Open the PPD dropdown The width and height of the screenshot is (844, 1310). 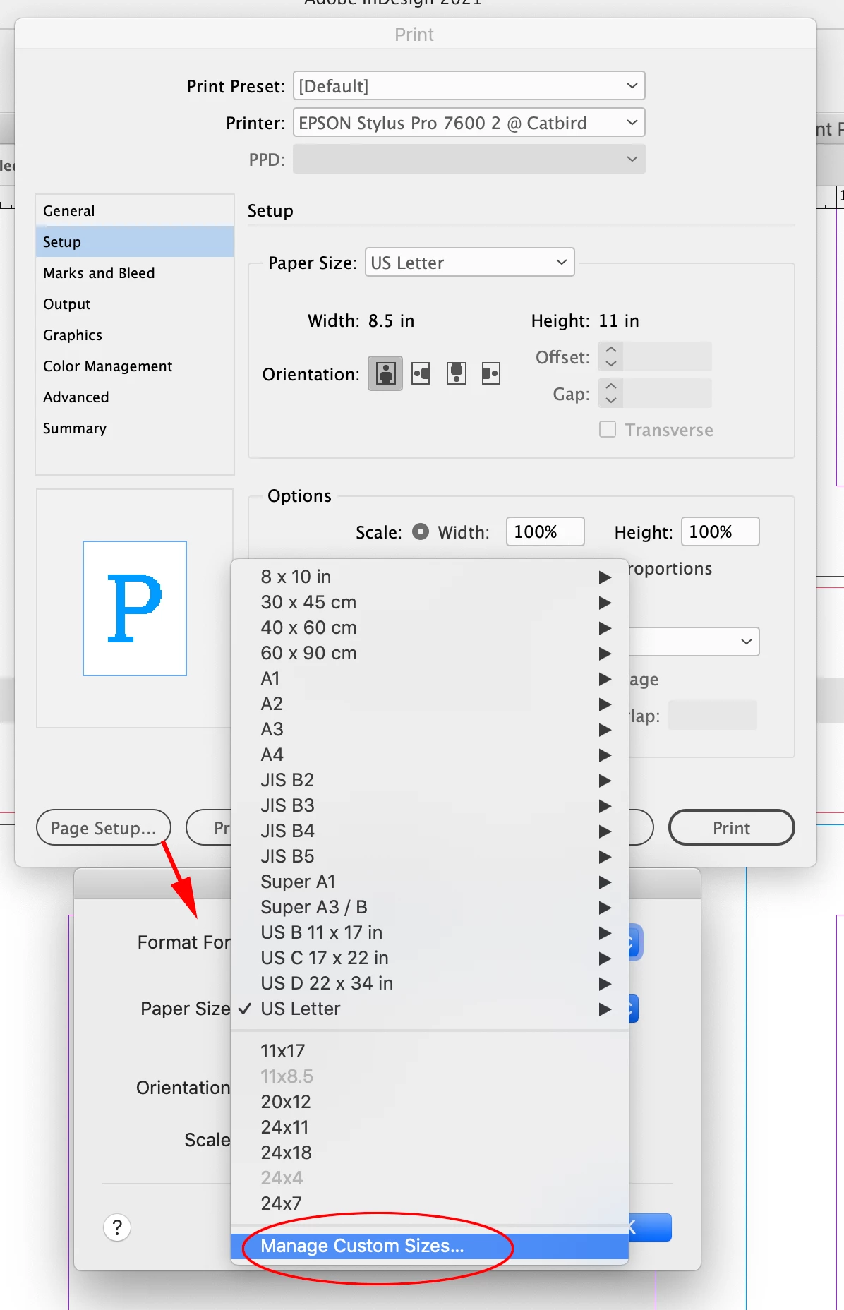point(469,160)
